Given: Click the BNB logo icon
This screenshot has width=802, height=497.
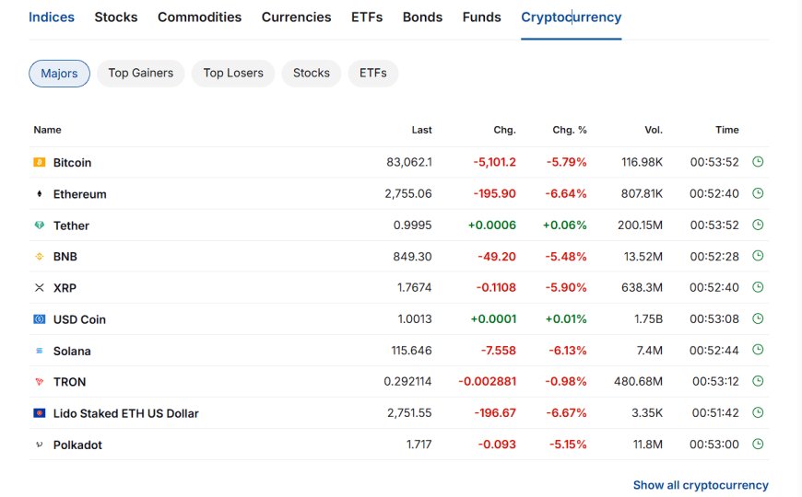Looking at the screenshot, I should pyautogui.click(x=40, y=257).
